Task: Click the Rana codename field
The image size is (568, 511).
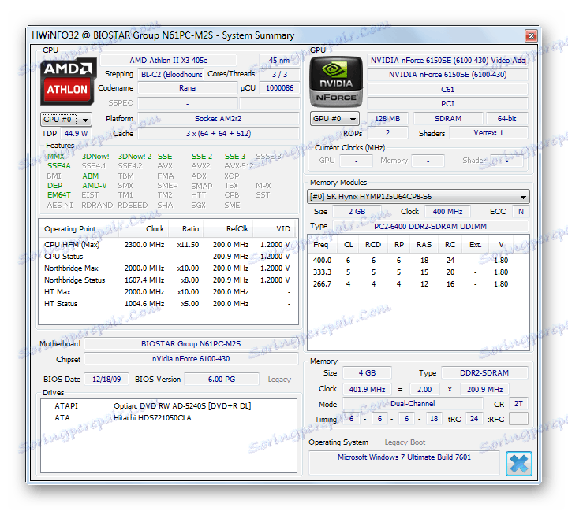Action: [187, 88]
